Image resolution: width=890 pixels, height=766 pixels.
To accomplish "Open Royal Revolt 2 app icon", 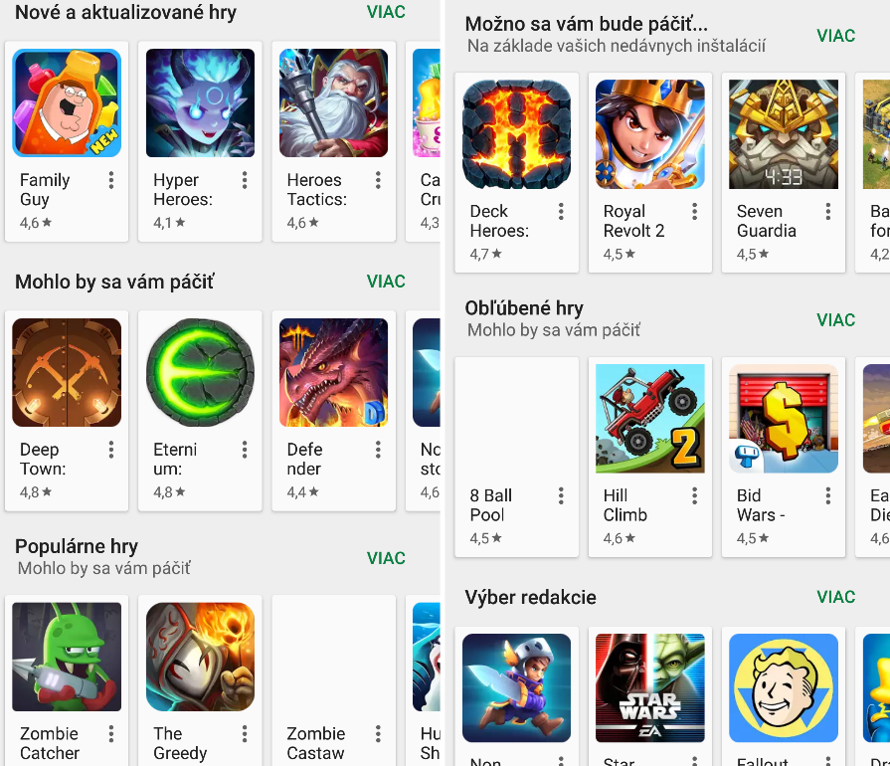I will tap(650, 134).
